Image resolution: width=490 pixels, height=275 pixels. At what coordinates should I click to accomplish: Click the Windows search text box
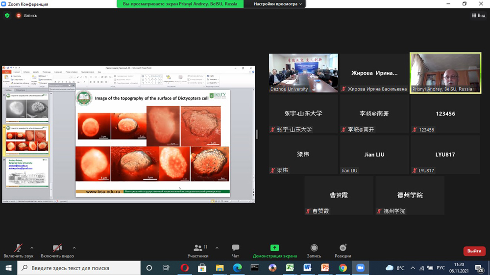(x=83, y=268)
